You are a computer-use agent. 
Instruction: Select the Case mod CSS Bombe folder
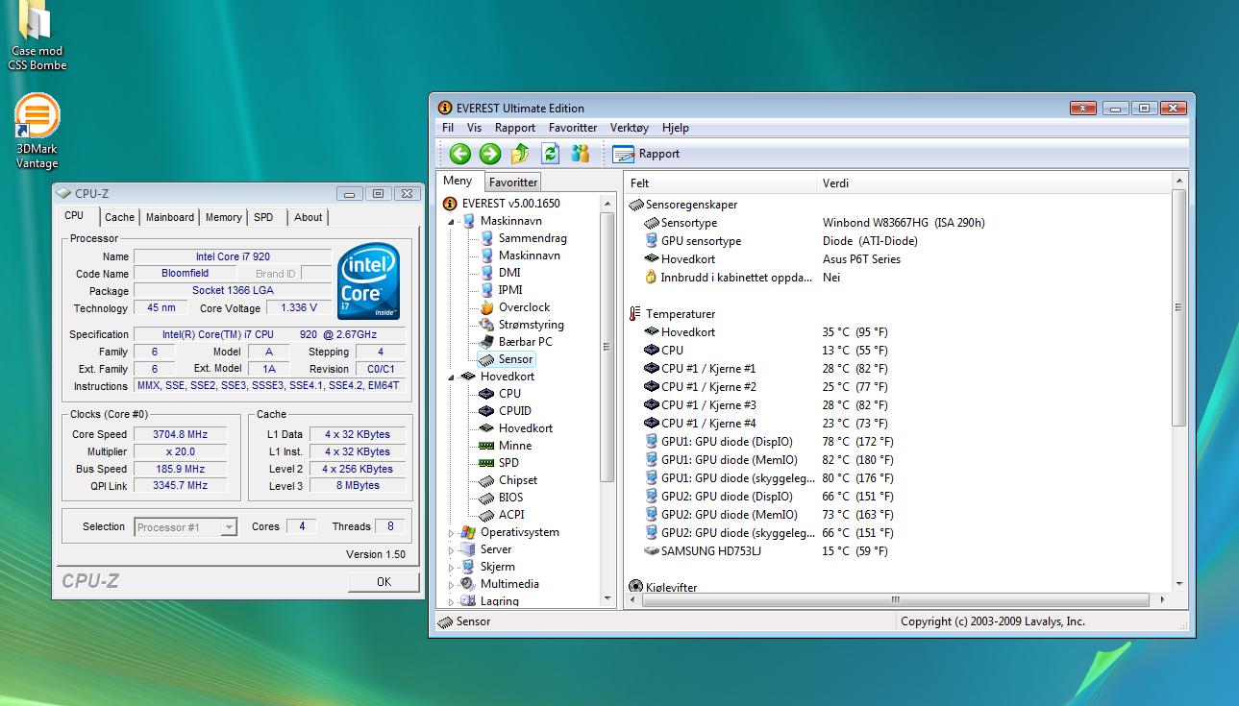[x=37, y=37]
